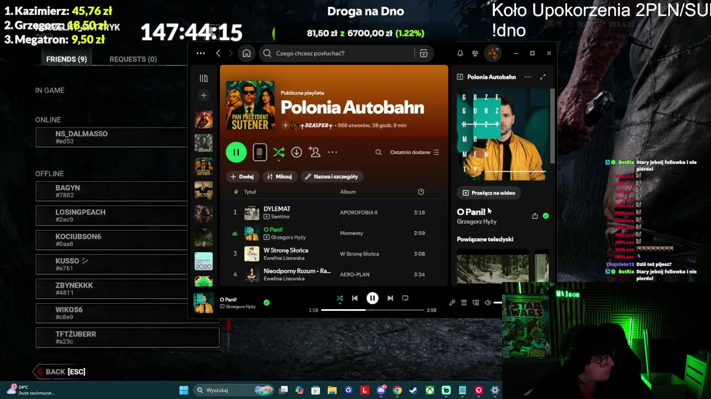
Task: Open DZASPER playlist owner profile
Action: (x=316, y=125)
